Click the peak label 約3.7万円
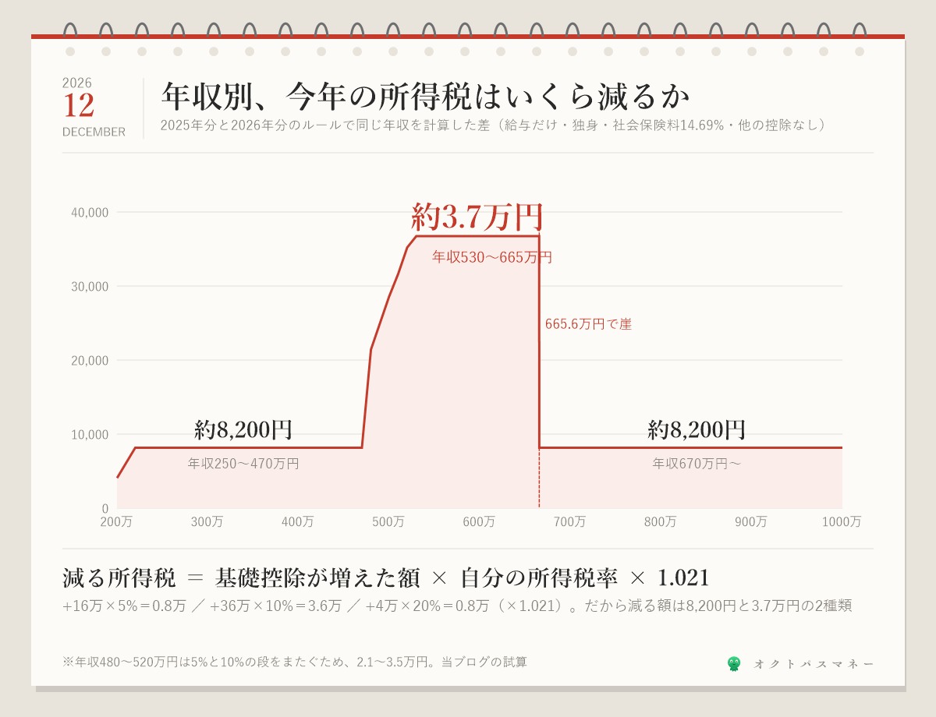This screenshot has height=717, width=936. (477, 217)
